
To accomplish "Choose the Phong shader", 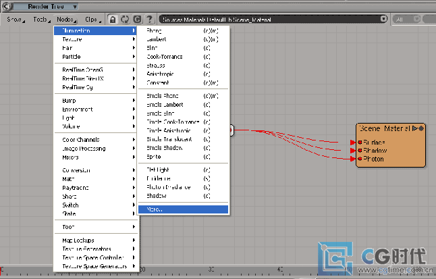I will (184, 30).
